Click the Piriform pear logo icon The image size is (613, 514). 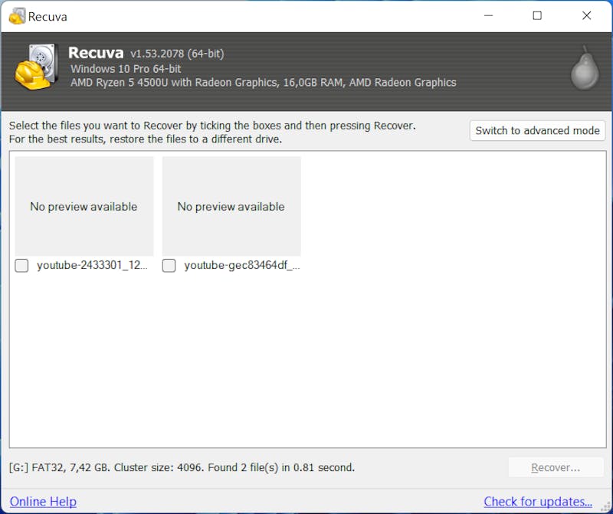point(585,68)
